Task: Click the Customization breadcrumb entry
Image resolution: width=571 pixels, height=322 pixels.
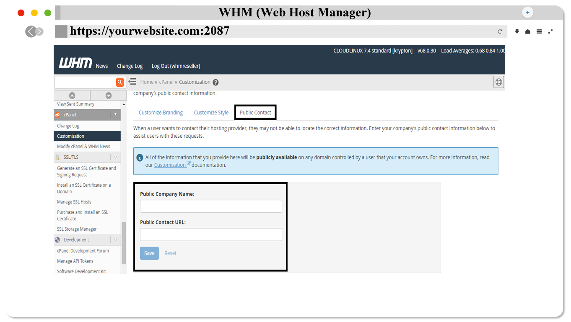Action: pyautogui.click(x=195, y=82)
